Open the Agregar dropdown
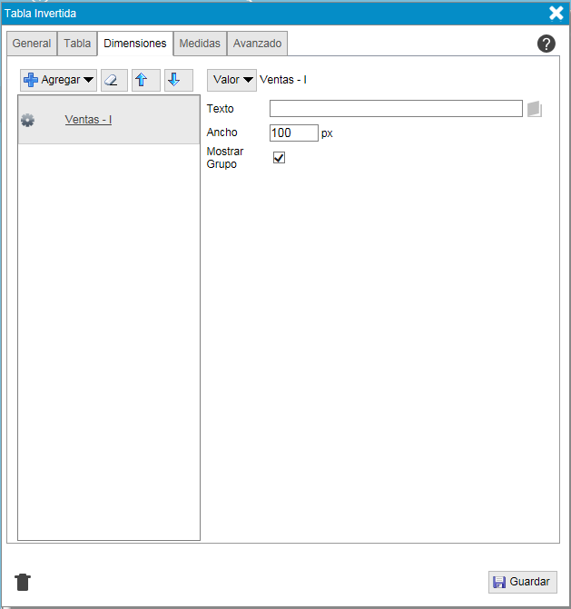The height and width of the screenshot is (609, 571). [x=59, y=80]
